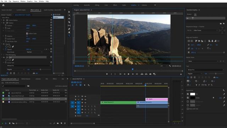Click white Fill color swatch

(x=192, y=94)
